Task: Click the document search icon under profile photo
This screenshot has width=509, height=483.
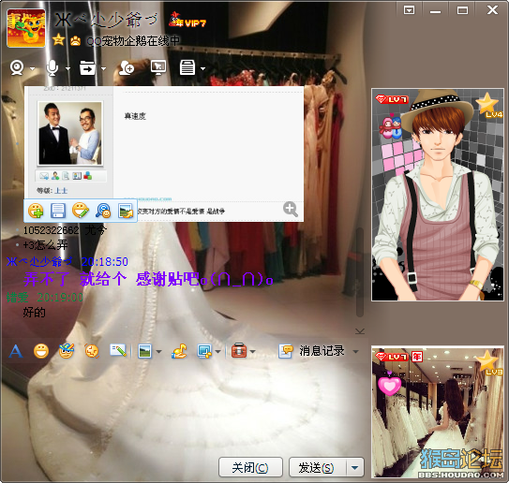Action: [66, 176]
